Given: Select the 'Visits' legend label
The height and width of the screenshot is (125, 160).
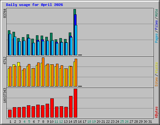Looking at the screenshot, I should click(157, 68).
